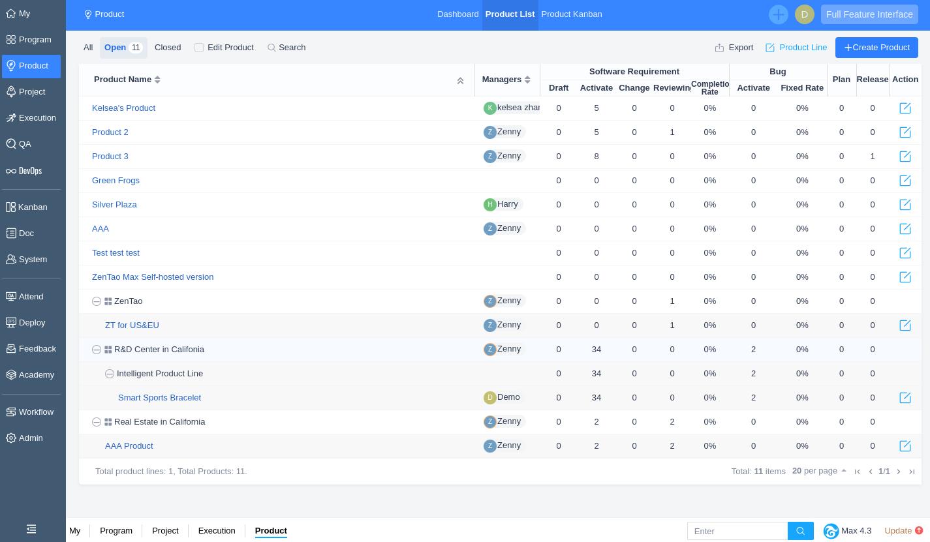Viewport: 930px width, 542px height.
Task: Switch to the Product Kanban tab
Action: click(x=571, y=14)
